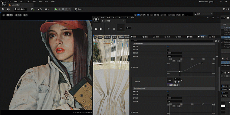
Task: Click the 弯曲阻尼 field showing 0.005
Action: point(174,53)
